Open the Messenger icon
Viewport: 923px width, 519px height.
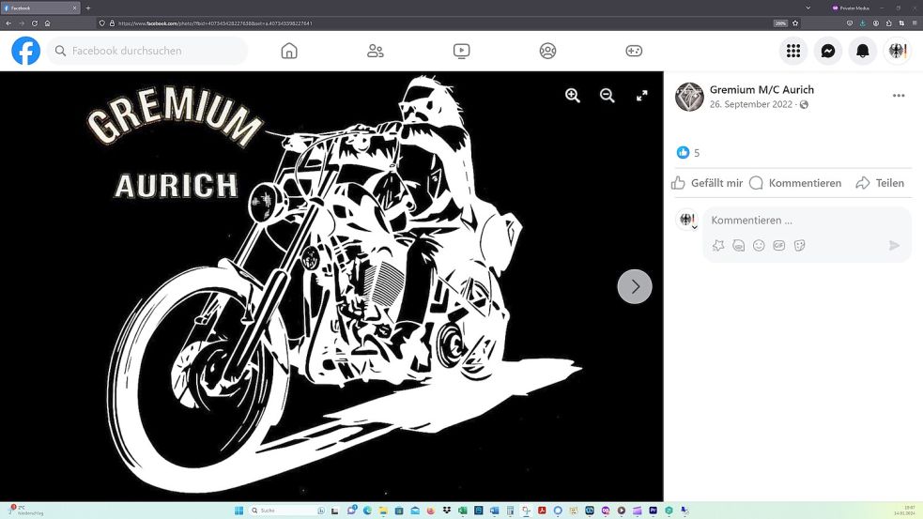pyautogui.click(x=827, y=52)
